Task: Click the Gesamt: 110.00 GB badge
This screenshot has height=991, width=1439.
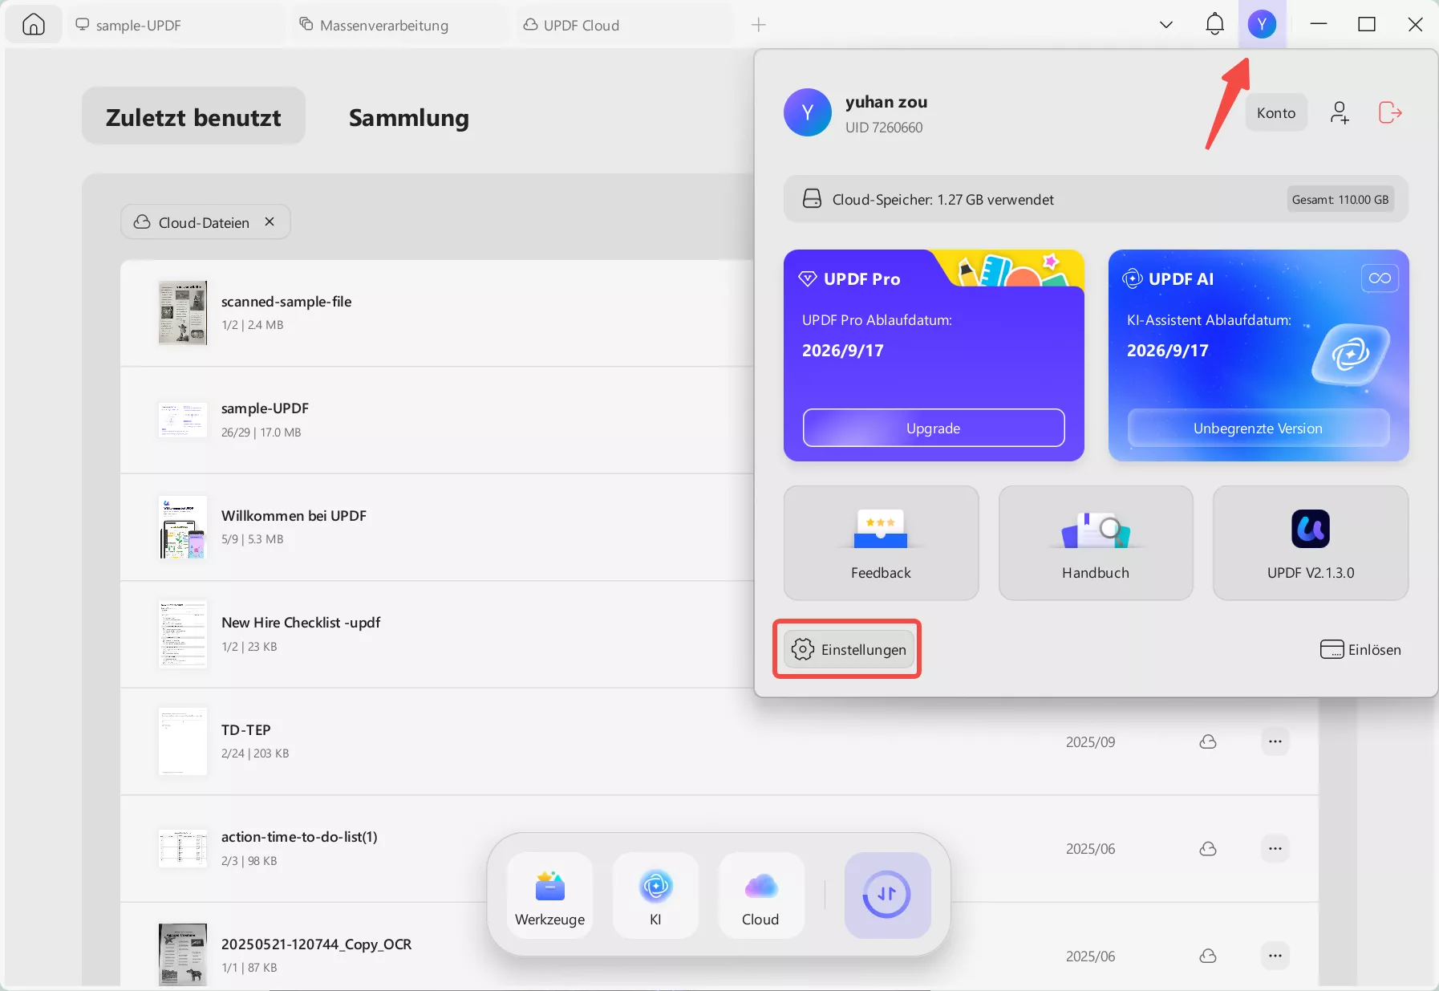Action: click(1340, 199)
